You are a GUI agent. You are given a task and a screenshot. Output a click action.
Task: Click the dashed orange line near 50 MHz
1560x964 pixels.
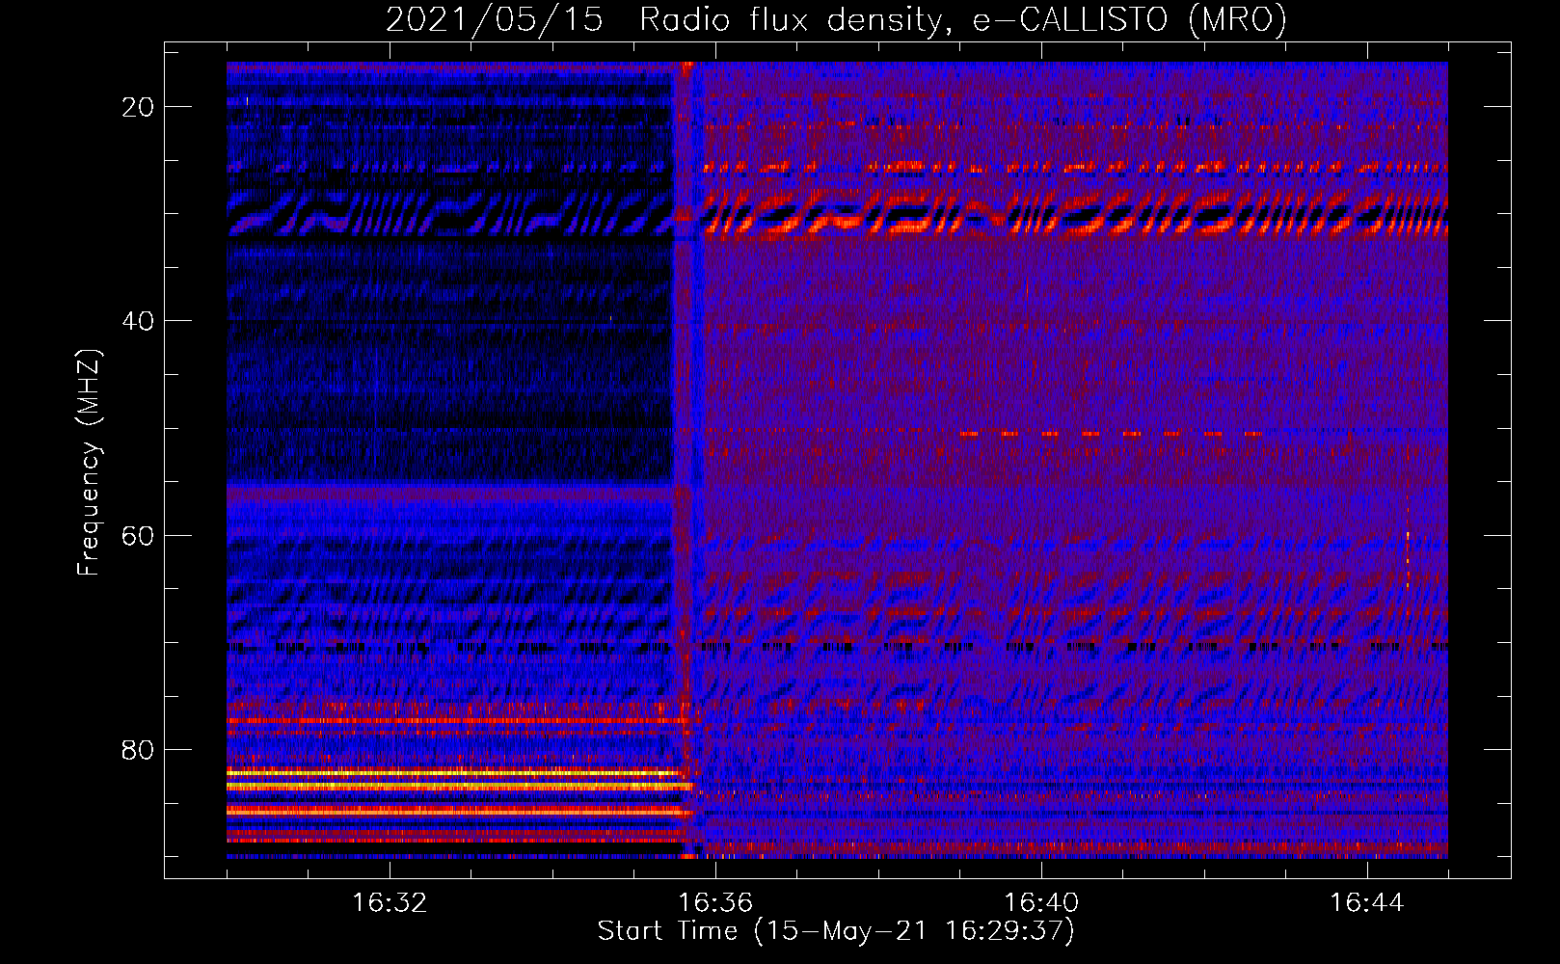1112,434
